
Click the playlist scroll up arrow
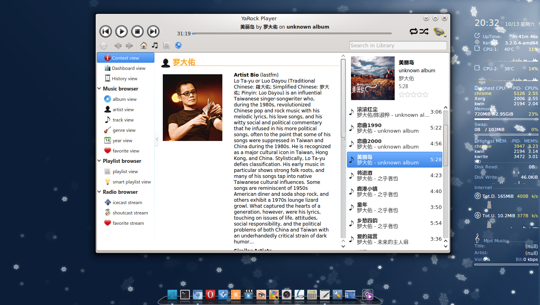[x=445, y=108]
